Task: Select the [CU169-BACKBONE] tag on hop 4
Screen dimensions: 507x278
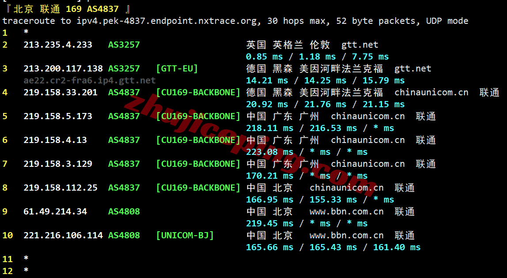Action: pos(198,92)
